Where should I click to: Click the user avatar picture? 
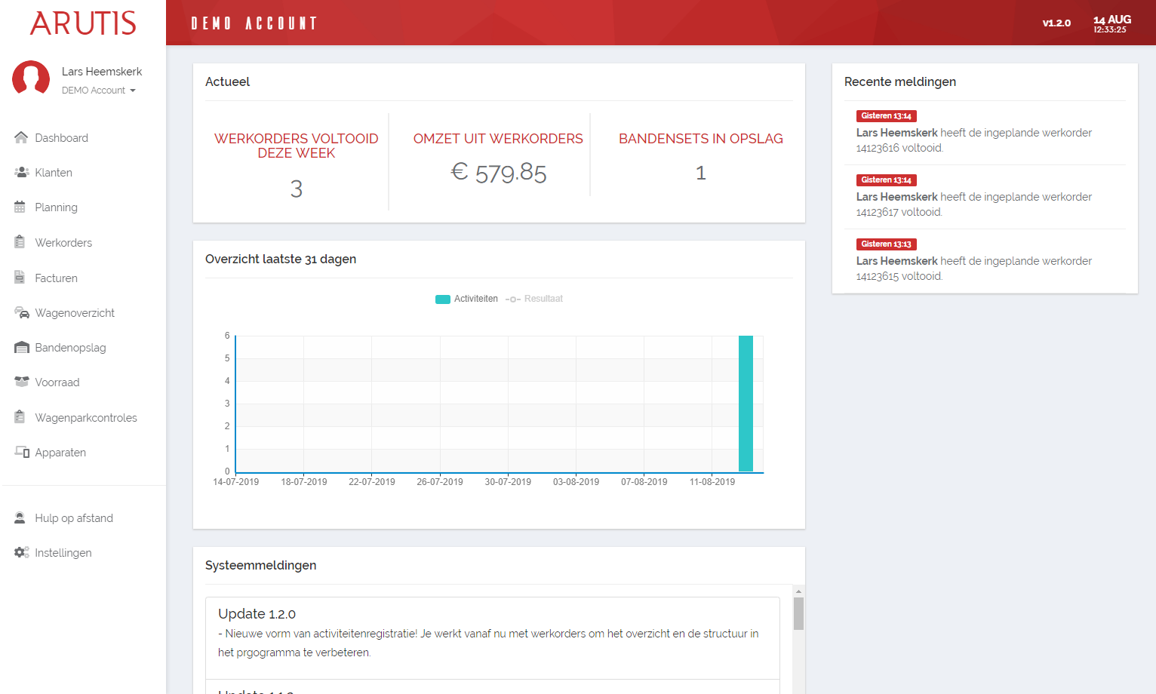click(x=31, y=78)
